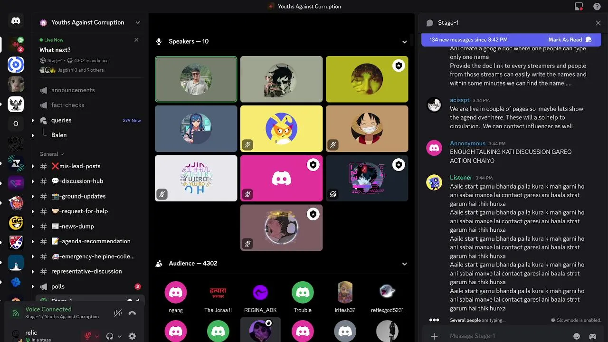
Task: Click the Stage-1 chat bubble icon
Action: point(430,23)
